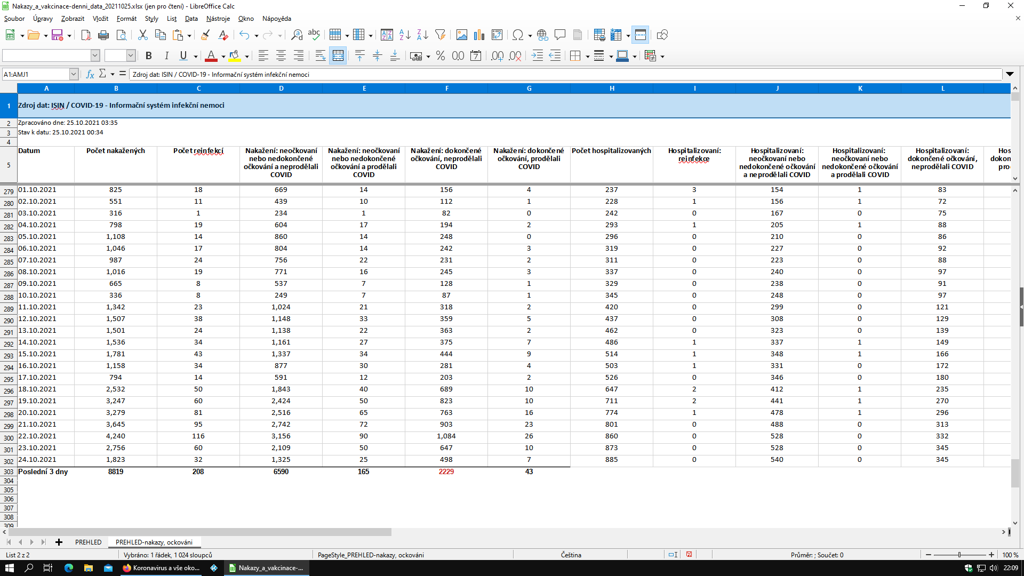Open the Formát menu

[126, 19]
